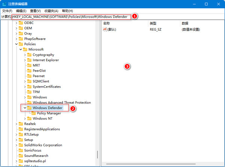Click the SonicFocus folder icon

click(x=21, y=151)
